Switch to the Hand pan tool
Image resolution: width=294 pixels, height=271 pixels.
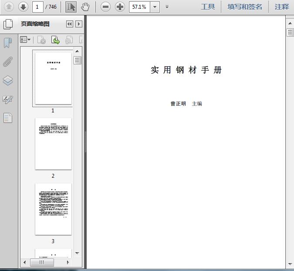(85, 7)
